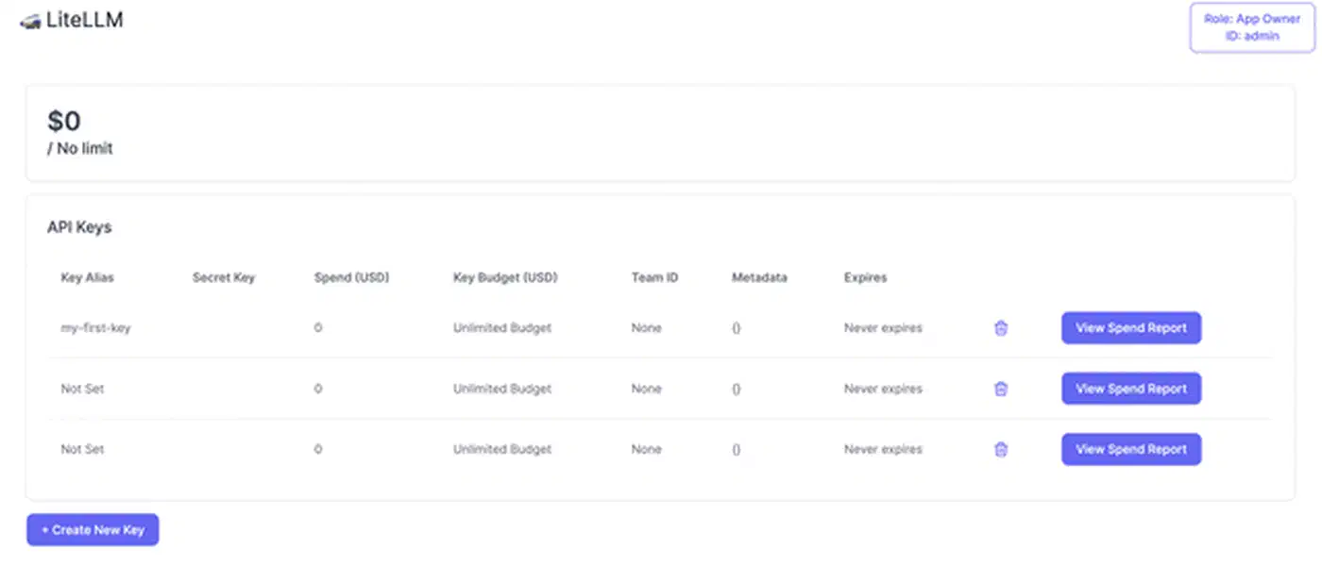
Task: Click the Expires column header
Action: [x=865, y=278]
